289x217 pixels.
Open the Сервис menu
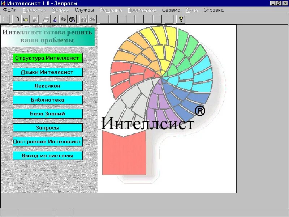pyautogui.click(x=171, y=10)
